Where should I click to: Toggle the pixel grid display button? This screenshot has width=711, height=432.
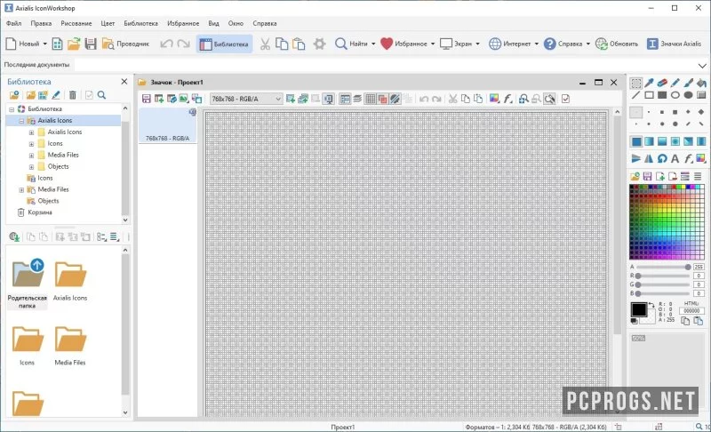[371, 99]
